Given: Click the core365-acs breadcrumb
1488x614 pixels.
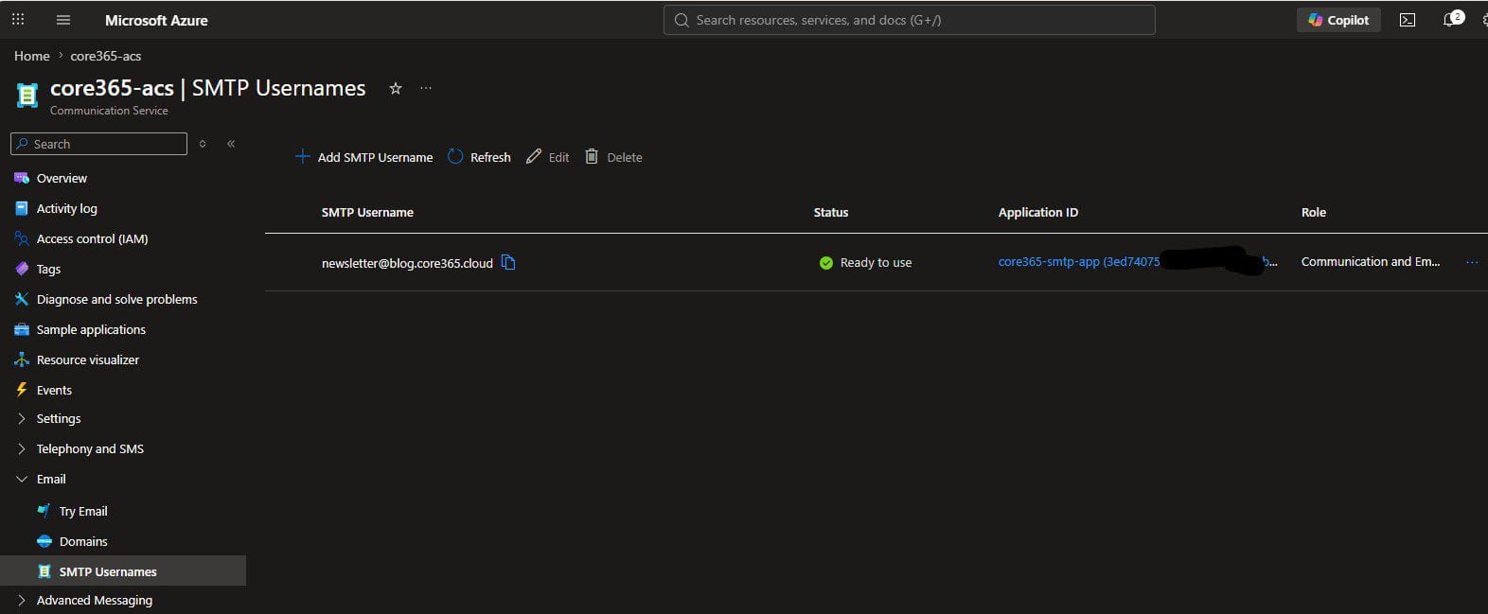Looking at the screenshot, I should click(105, 56).
